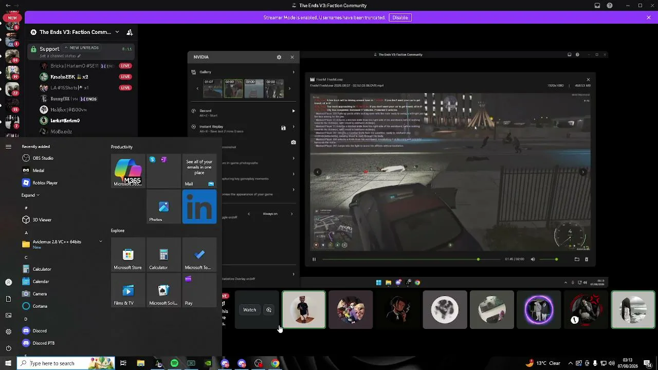
Task: Open The Ends V3 server dropdown
Action: (x=117, y=32)
